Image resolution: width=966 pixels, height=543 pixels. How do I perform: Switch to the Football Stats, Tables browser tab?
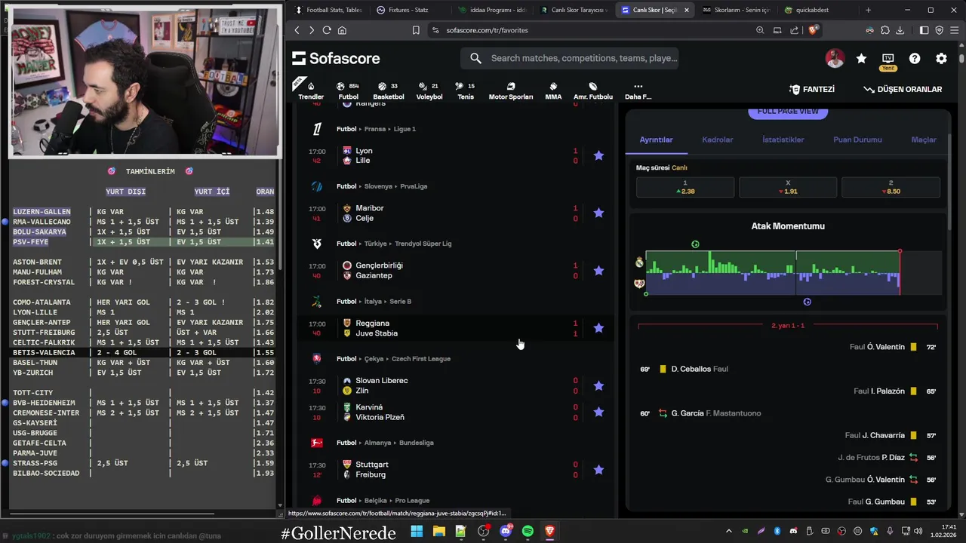pyautogui.click(x=328, y=10)
